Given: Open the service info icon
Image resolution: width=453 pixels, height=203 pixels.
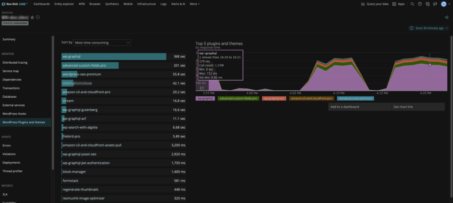Looking at the screenshot, I should pyautogui.click(x=38, y=17).
